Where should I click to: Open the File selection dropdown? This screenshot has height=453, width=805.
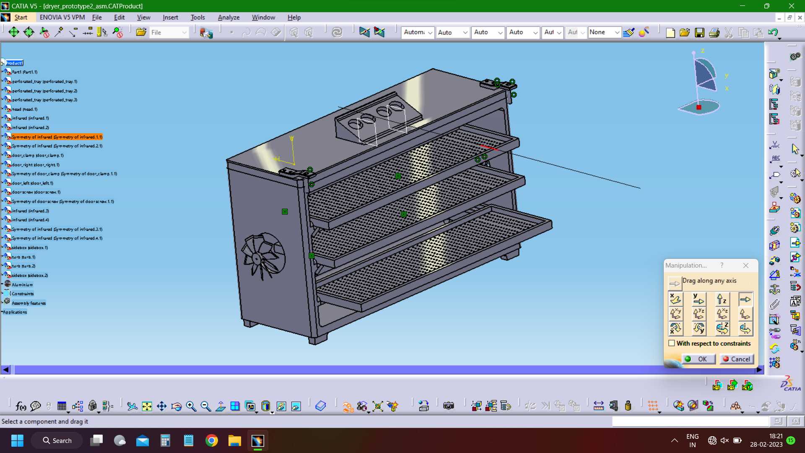click(x=169, y=32)
